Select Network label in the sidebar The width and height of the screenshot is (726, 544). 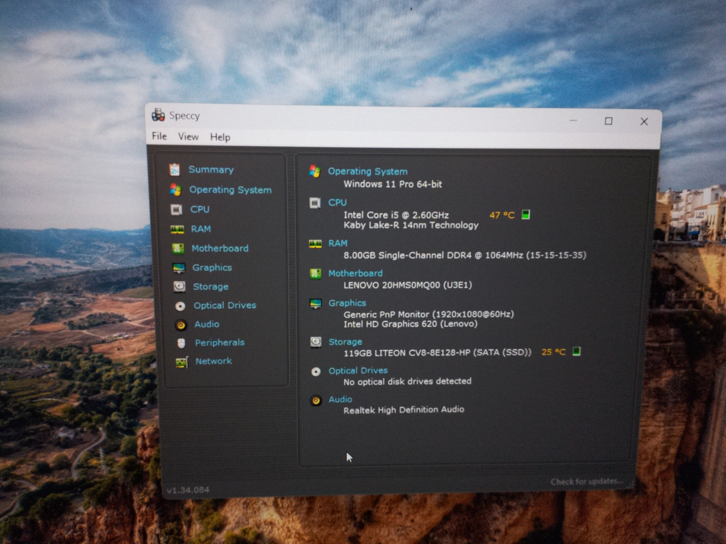coord(213,361)
